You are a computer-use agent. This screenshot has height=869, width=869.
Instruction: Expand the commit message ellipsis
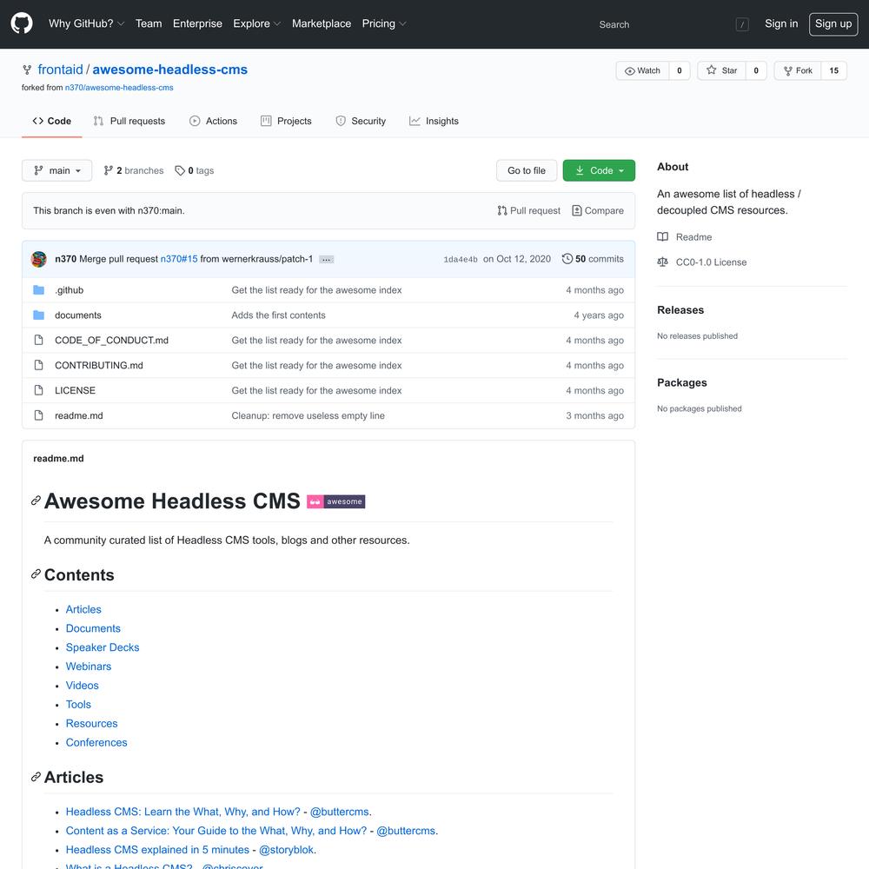327,259
